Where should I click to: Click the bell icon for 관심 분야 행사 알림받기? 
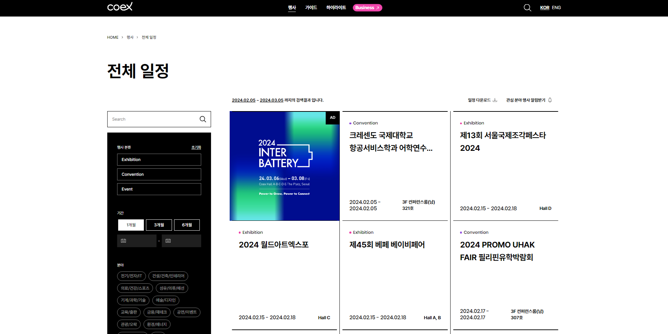point(550,100)
